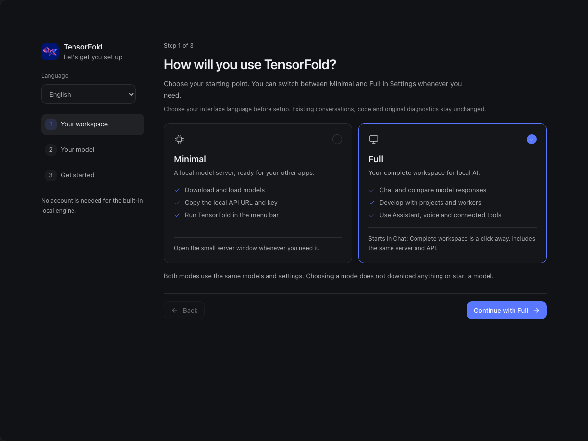Click "Both modes use the same models" text
Image resolution: width=588 pixels, height=441 pixels.
[x=328, y=276]
